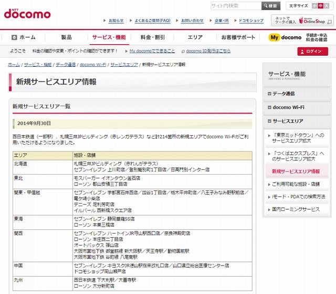336x294 pixels.
Task: Select large text size 大
Action: point(327,6)
